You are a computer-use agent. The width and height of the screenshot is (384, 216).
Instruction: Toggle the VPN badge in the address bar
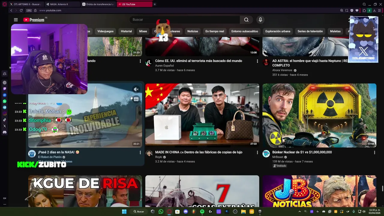(29, 10)
